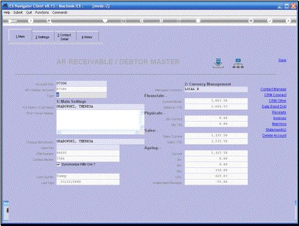The height and width of the screenshot is (226, 299).
Task: Switch to the 3 Contact Detail tab
Action: coord(65,37)
